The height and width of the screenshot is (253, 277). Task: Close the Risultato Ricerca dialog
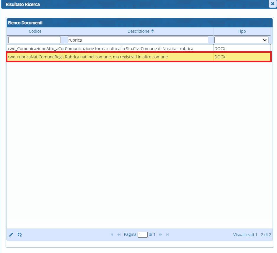[x=273, y=4]
